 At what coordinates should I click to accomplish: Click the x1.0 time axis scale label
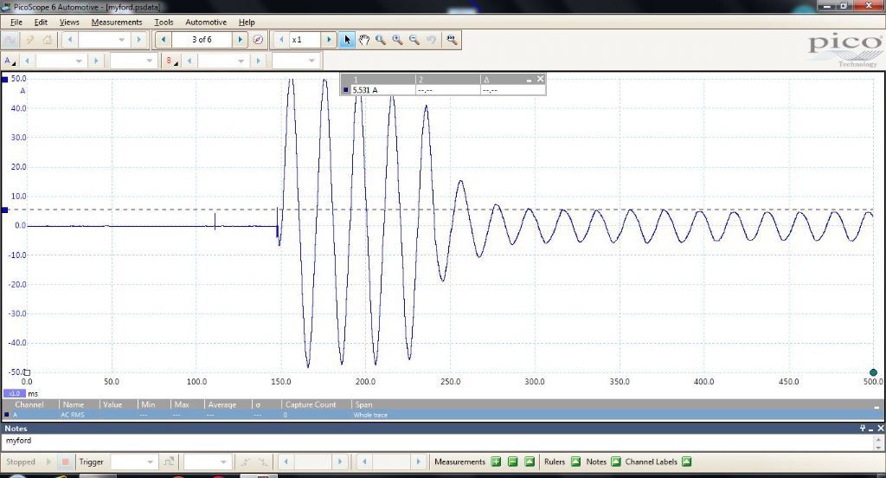pyautogui.click(x=15, y=393)
